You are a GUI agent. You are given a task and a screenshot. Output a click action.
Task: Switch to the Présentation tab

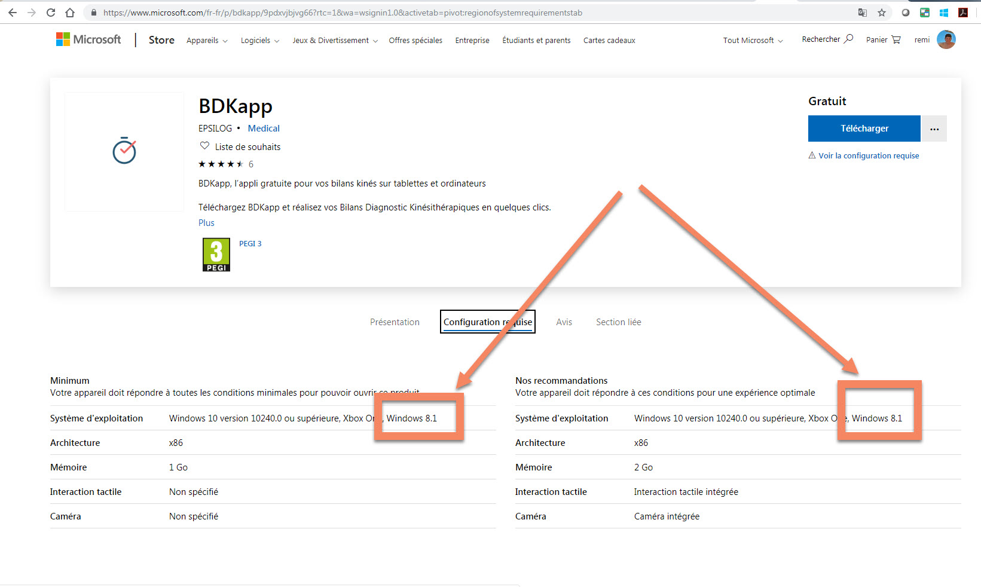pyautogui.click(x=395, y=322)
